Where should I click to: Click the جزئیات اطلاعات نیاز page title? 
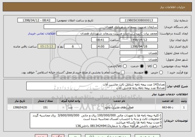(x=173, y=7)
